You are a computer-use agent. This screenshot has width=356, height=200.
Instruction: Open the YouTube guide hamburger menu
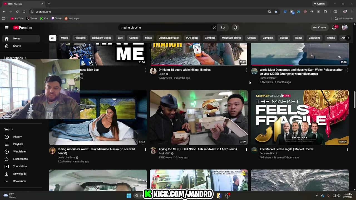(7, 27)
